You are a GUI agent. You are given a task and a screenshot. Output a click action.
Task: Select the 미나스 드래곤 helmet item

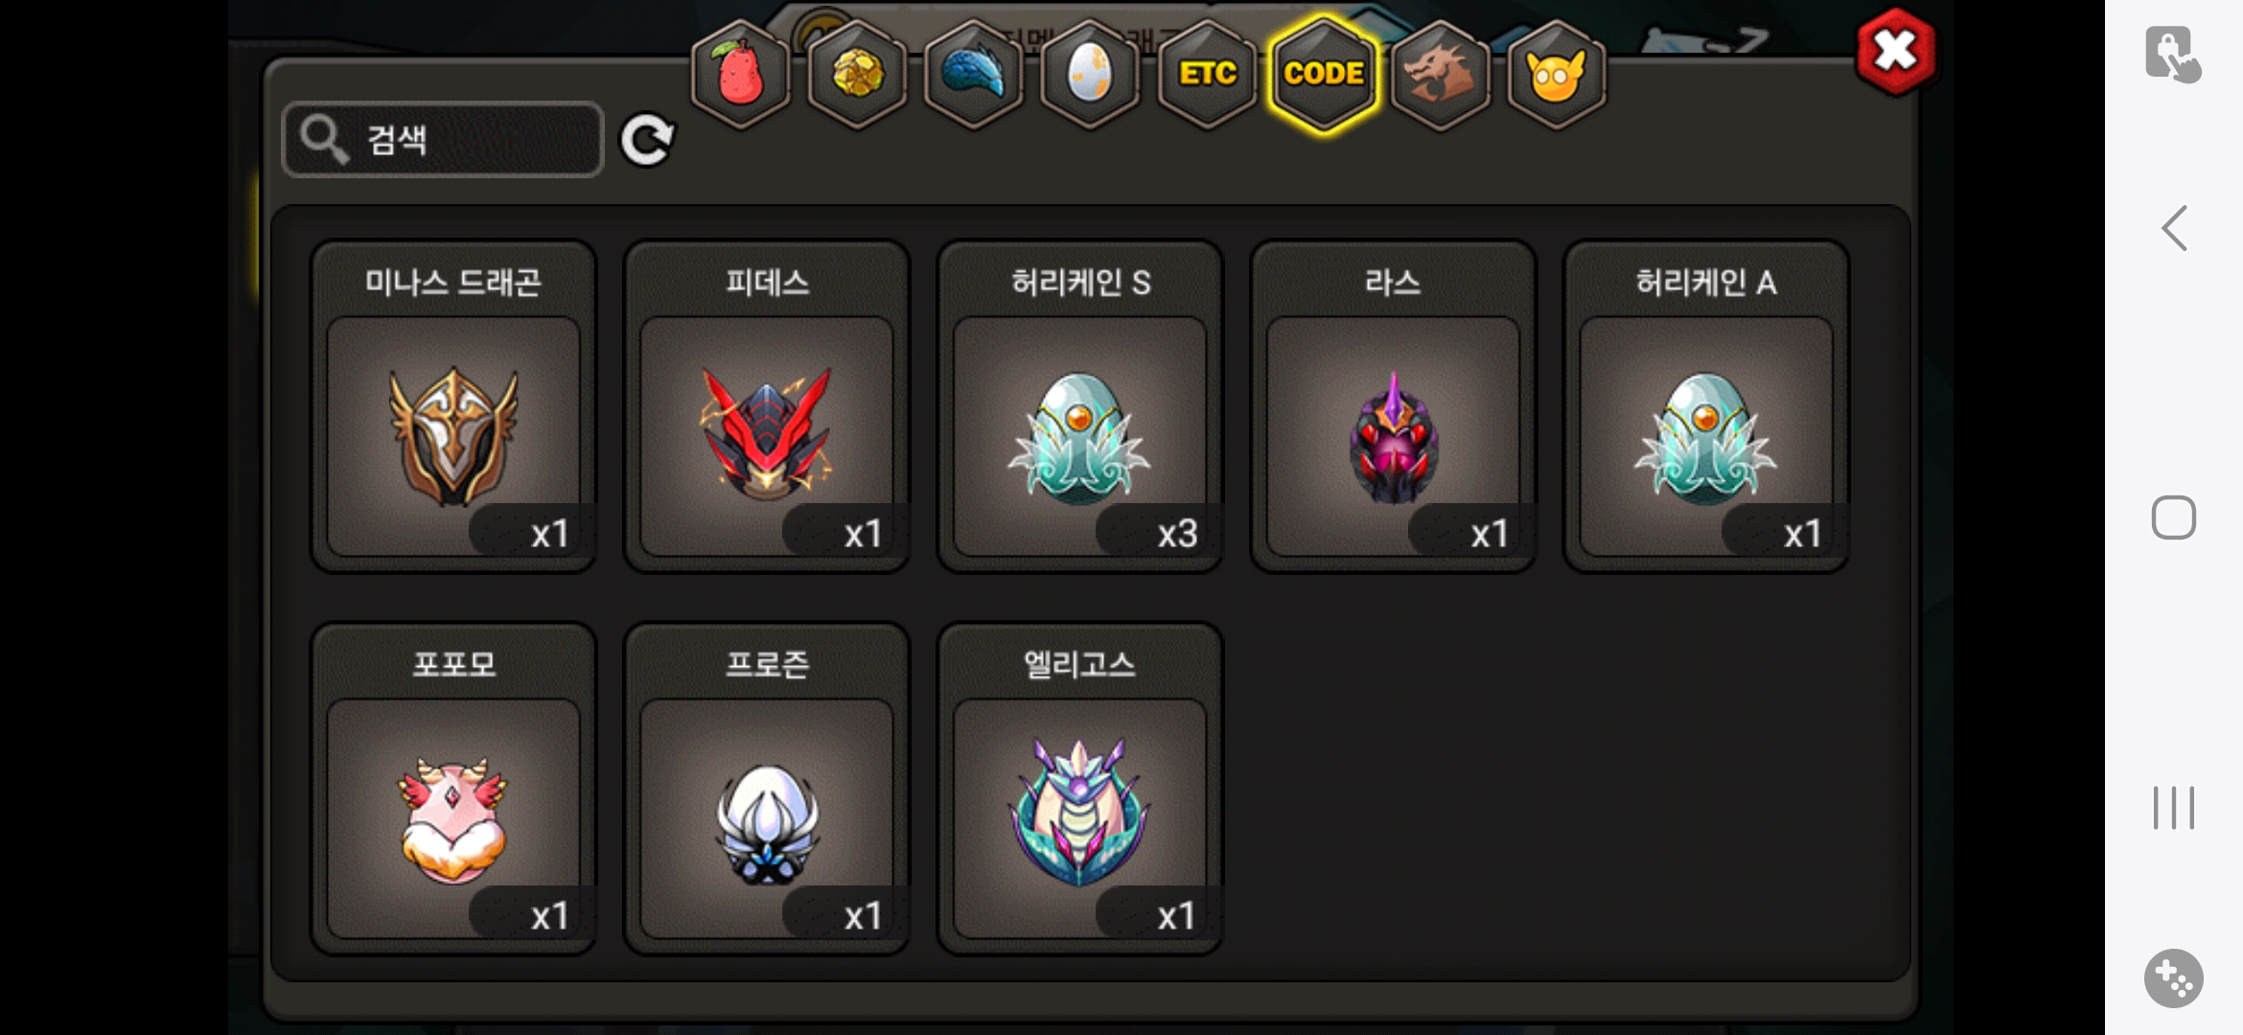point(453,406)
